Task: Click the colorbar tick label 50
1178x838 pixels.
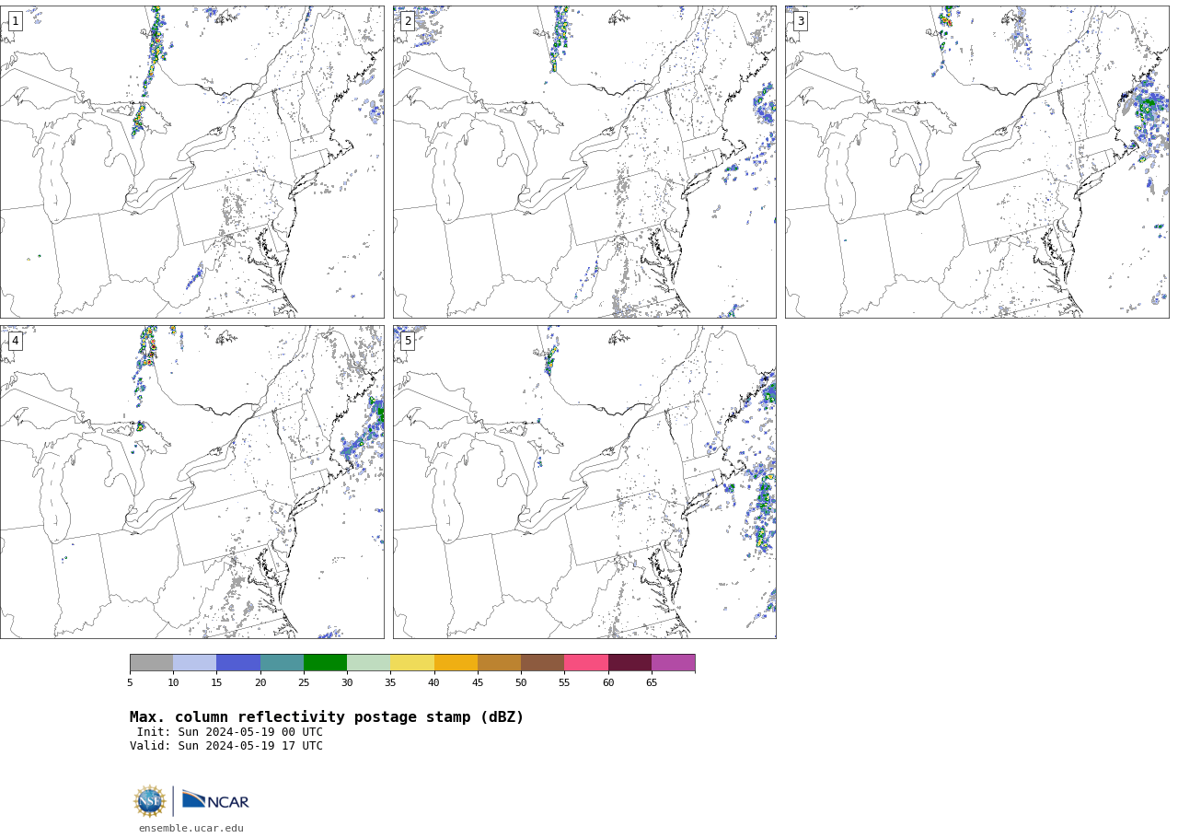Action: [x=521, y=682]
